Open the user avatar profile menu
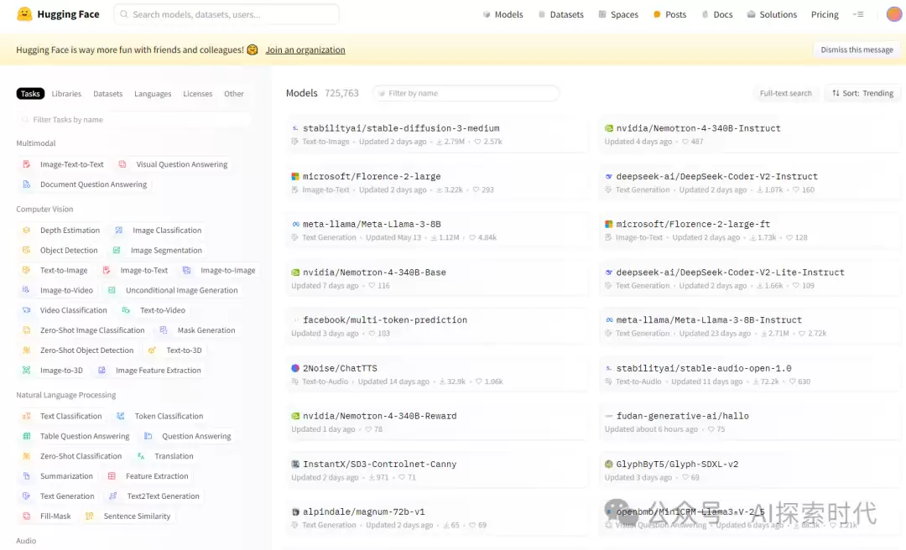 click(x=894, y=14)
